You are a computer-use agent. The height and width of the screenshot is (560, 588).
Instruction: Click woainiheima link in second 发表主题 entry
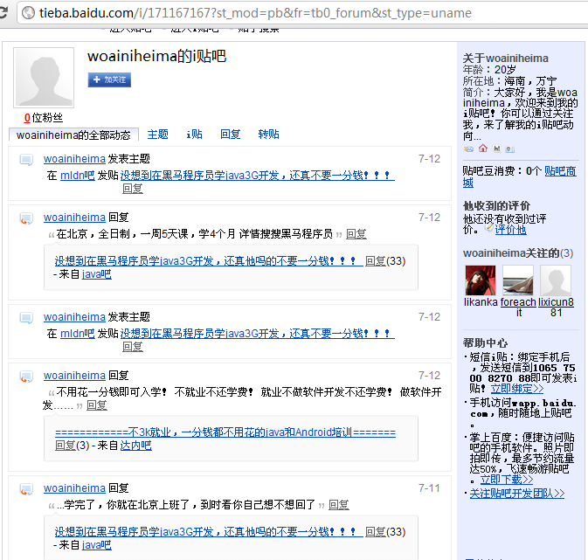tap(74, 317)
